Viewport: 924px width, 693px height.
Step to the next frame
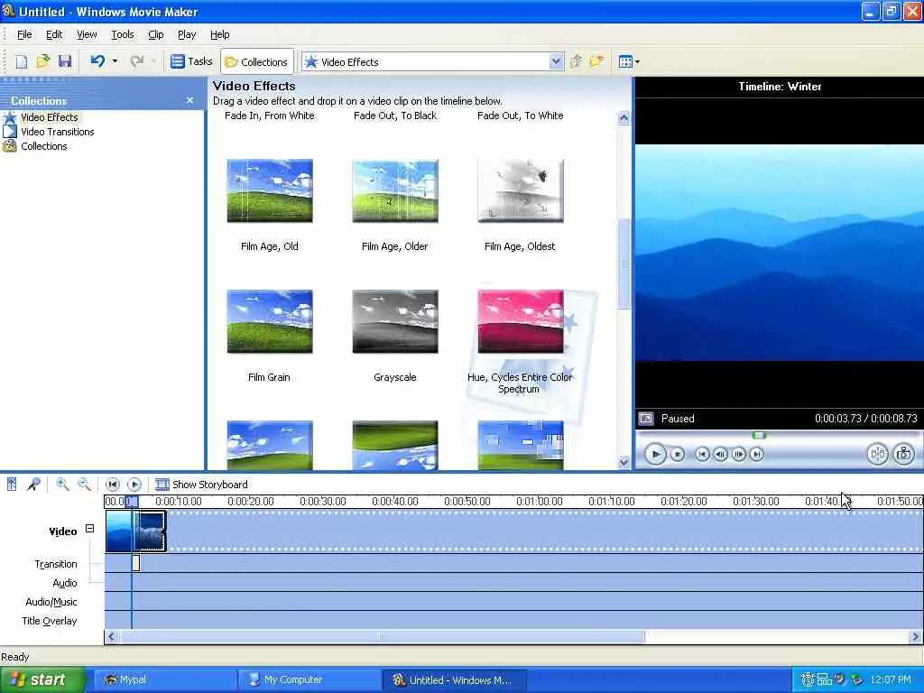[738, 455]
